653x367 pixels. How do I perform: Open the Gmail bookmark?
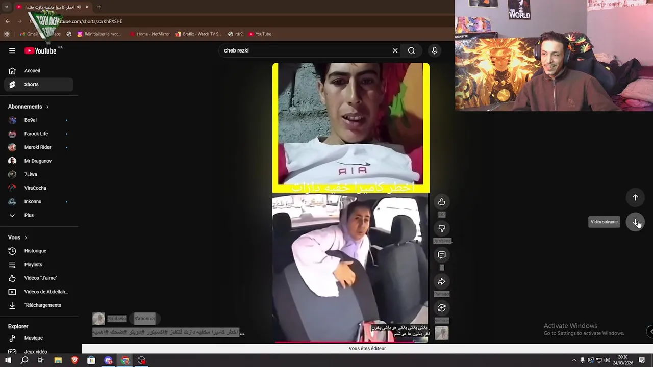pyautogui.click(x=29, y=34)
